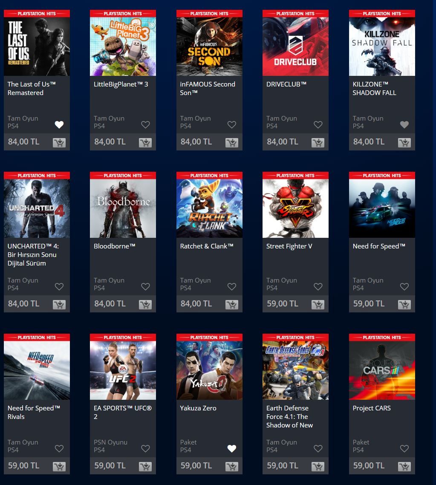436x485 pixels.
Task: Unfavorite Yakuza Zero via filled heart
Action: pyautogui.click(x=231, y=448)
